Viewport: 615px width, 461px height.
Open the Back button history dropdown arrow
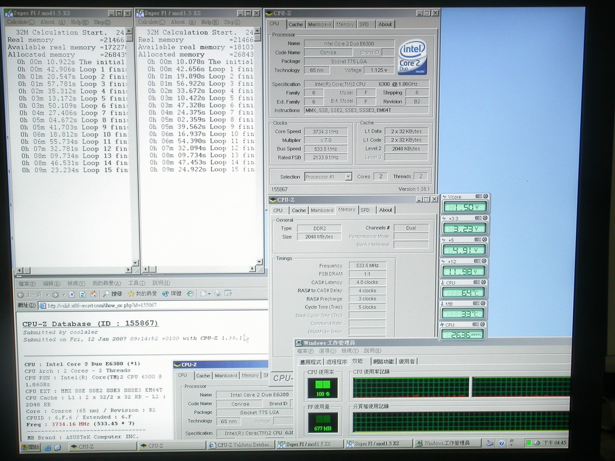click(47, 295)
